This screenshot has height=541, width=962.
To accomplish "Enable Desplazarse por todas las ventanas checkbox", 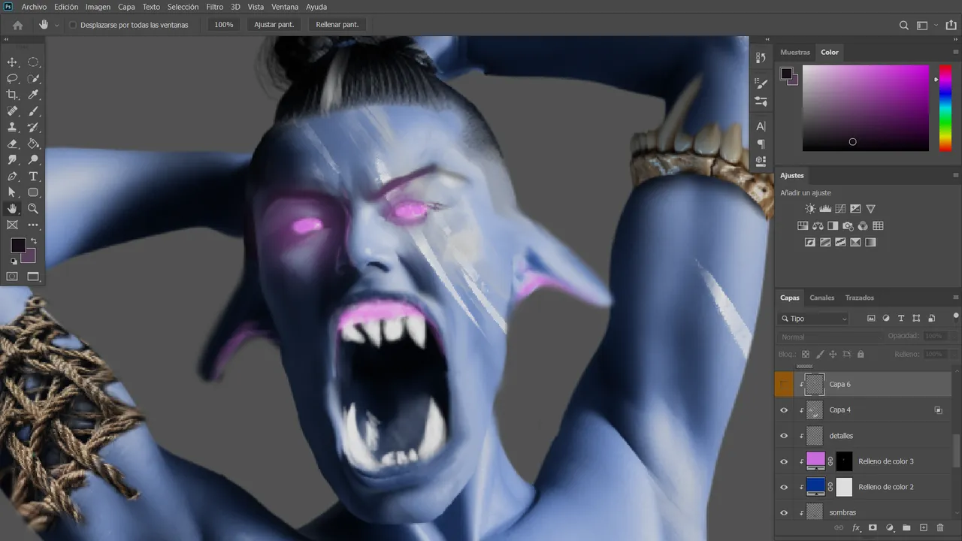I will (73, 25).
